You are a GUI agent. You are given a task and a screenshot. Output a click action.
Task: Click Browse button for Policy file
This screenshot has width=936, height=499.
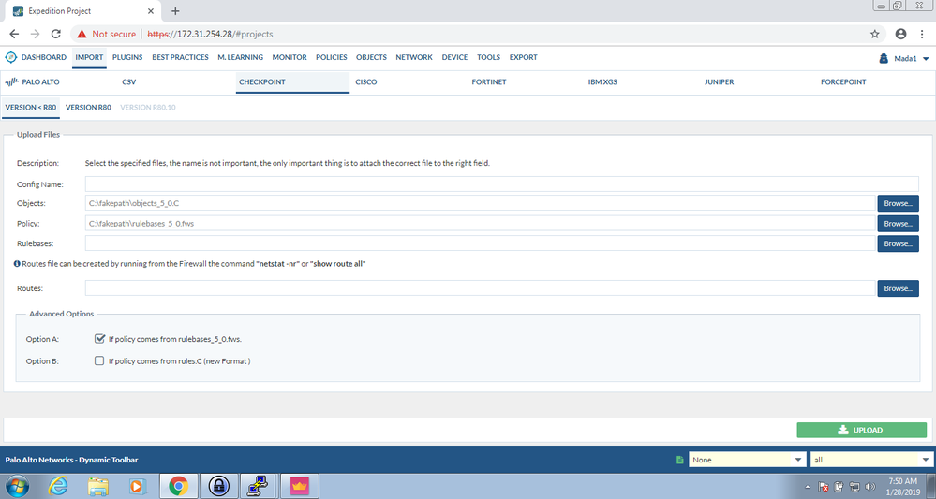point(898,224)
